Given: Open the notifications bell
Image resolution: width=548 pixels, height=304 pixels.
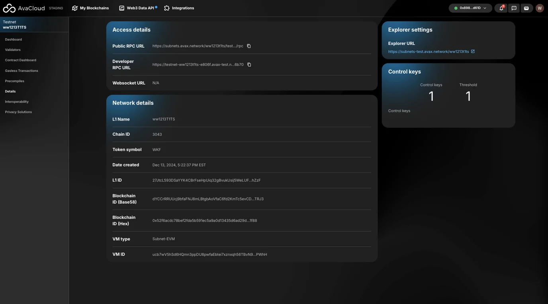Looking at the screenshot, I should pyautogui.click(x=501, y=8).
